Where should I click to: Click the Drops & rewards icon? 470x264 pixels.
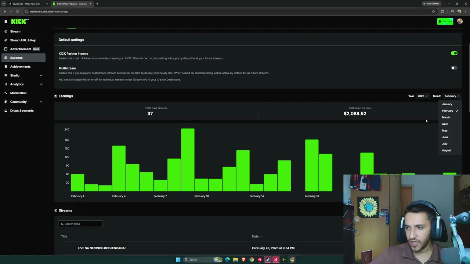[6, 111]
